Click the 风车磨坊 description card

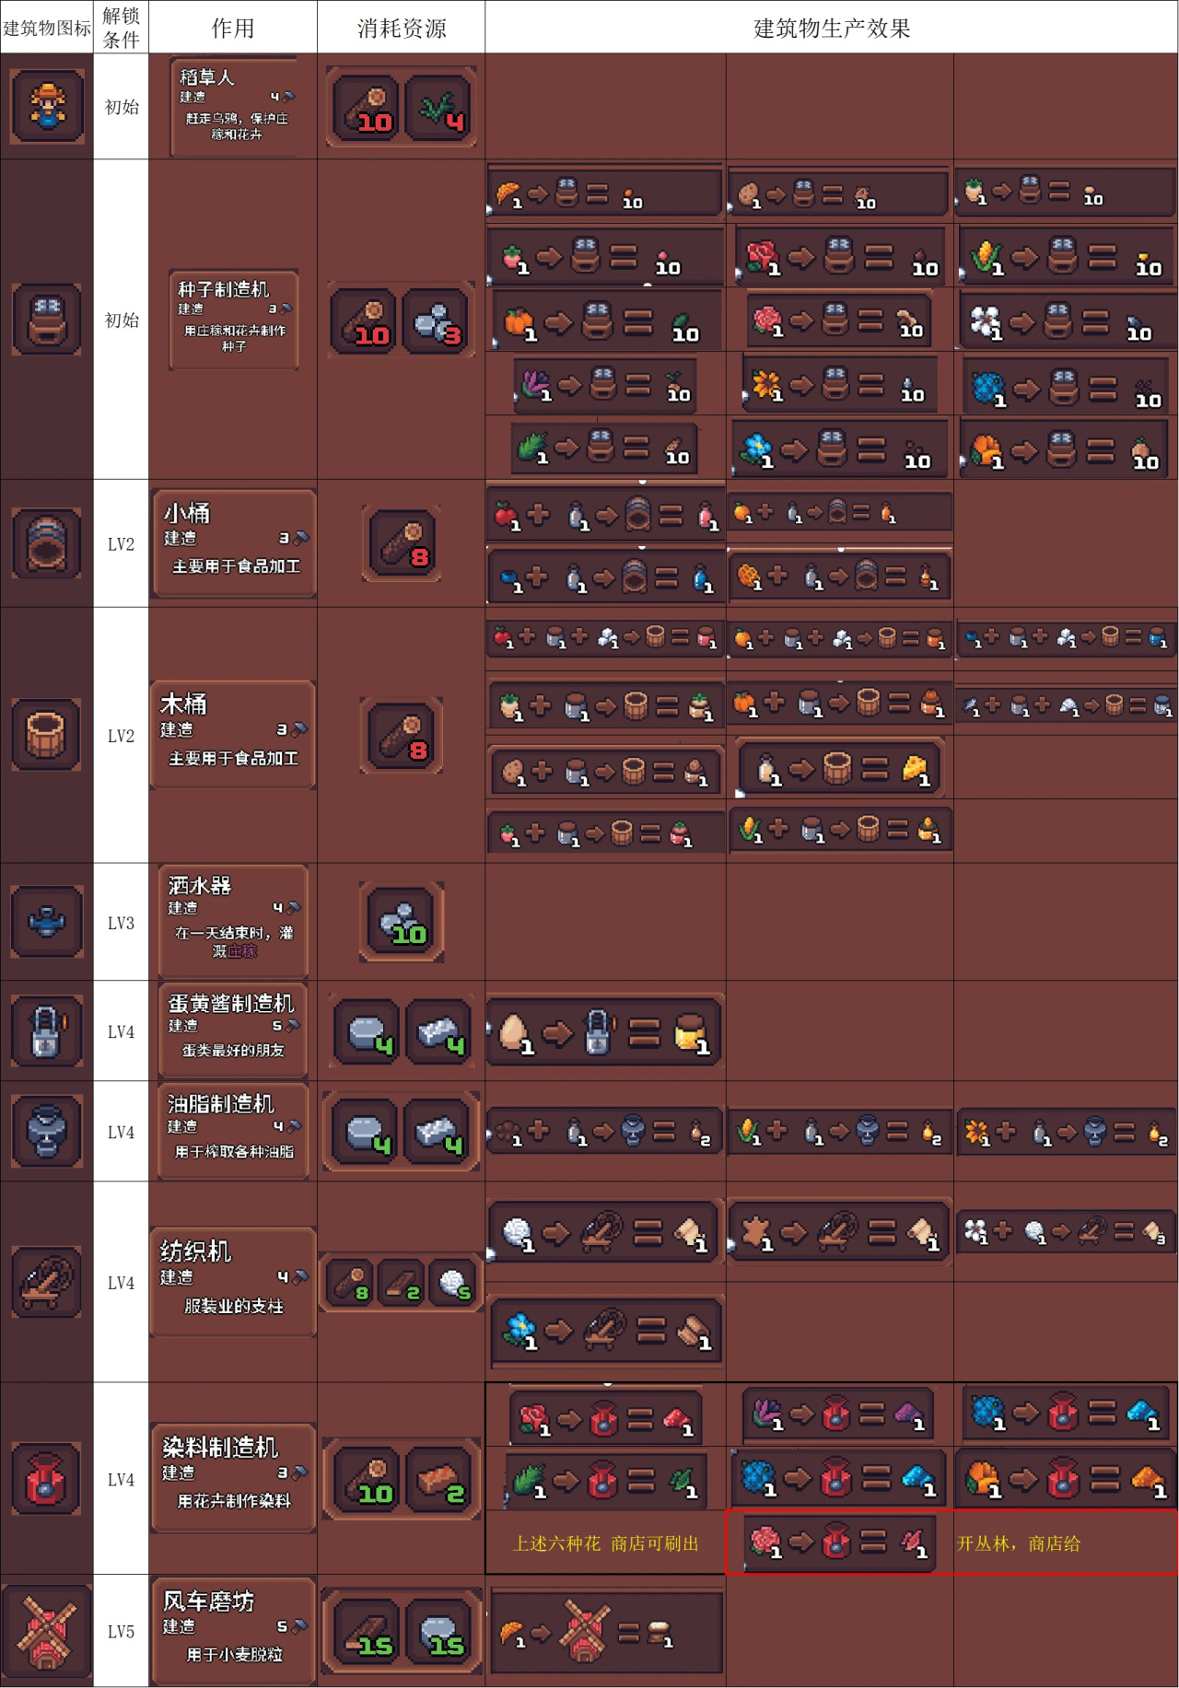[234, 1630]
